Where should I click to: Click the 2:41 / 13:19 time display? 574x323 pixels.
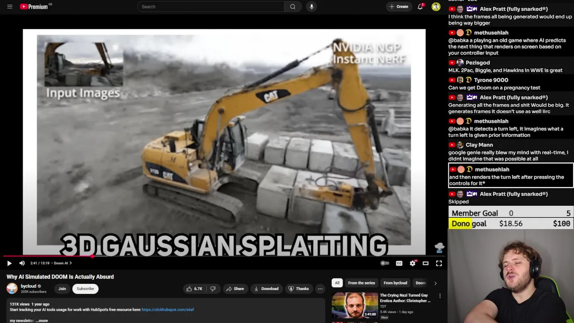point(40,263)
